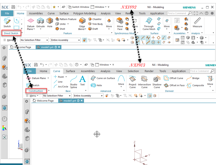Open the NX1892 Home ribbon tab
The image size is (216, 165).
coord(21,13)
